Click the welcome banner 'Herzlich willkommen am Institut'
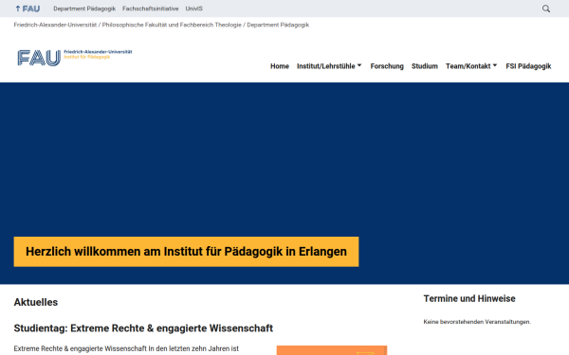This screenshot has width=569, height=355. click(x=186, y=252)
